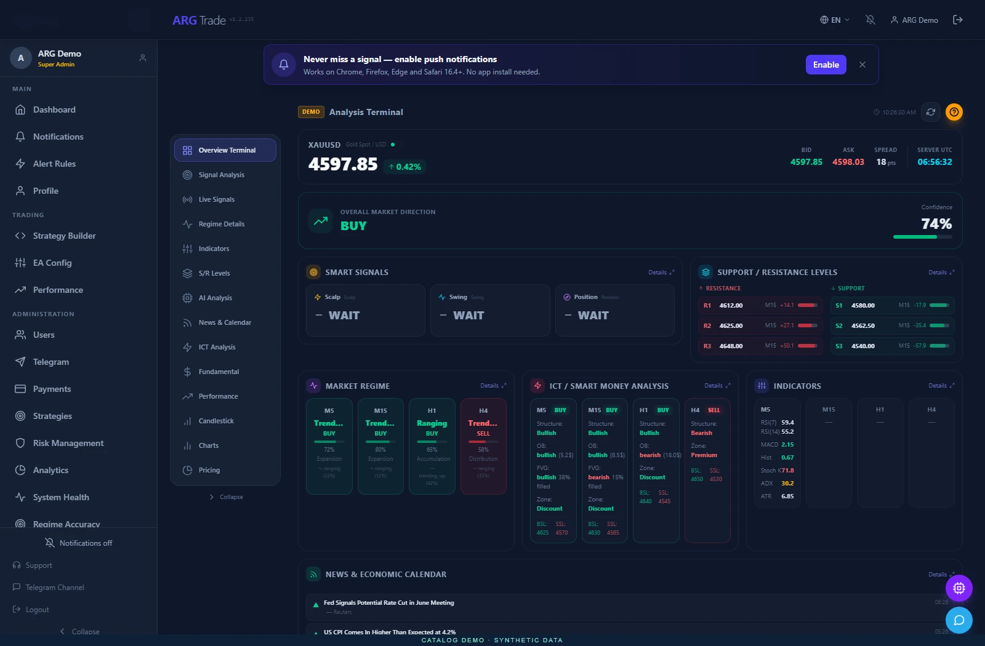Viewport: 985px width, 646px height.
Task: Switch to Regime Details tab
Action: tap(225, 224)
